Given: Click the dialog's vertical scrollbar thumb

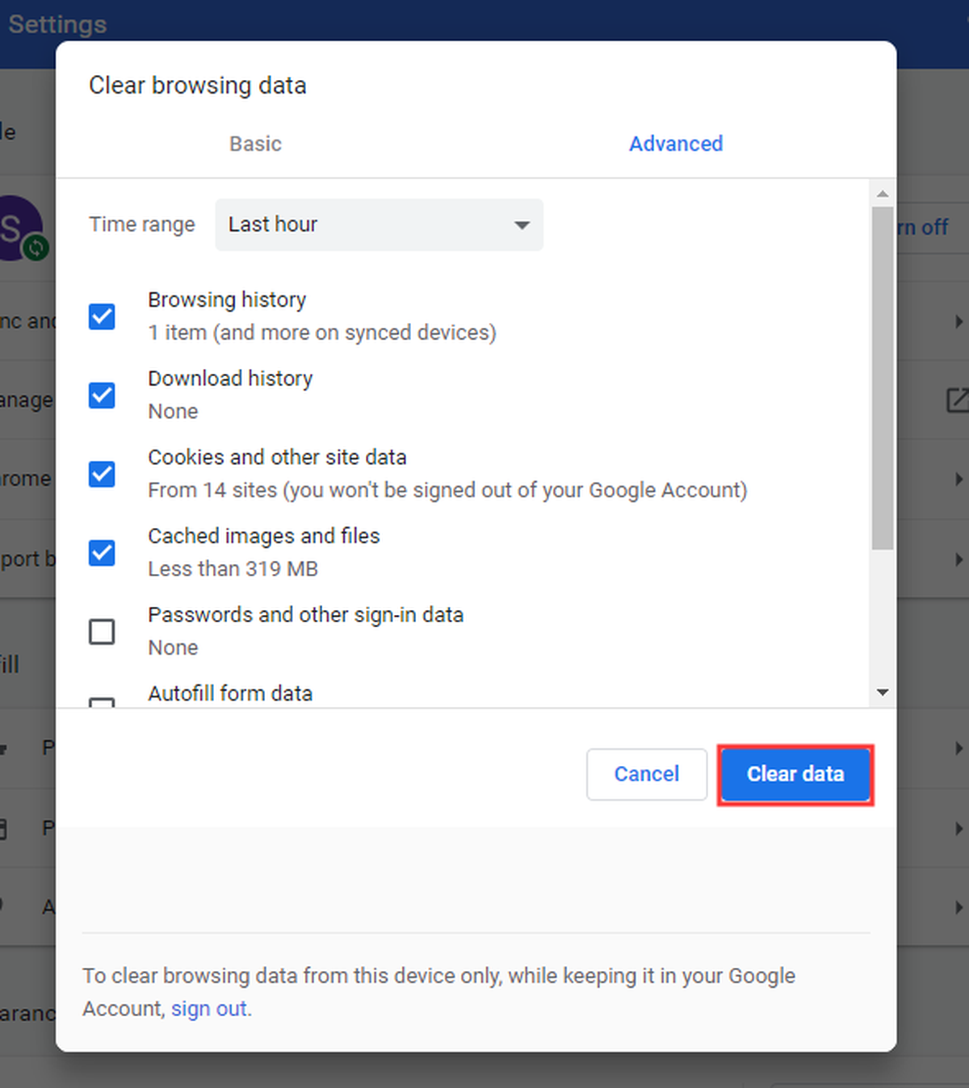Looking at the screenshot, I should (x=883, y=379).
